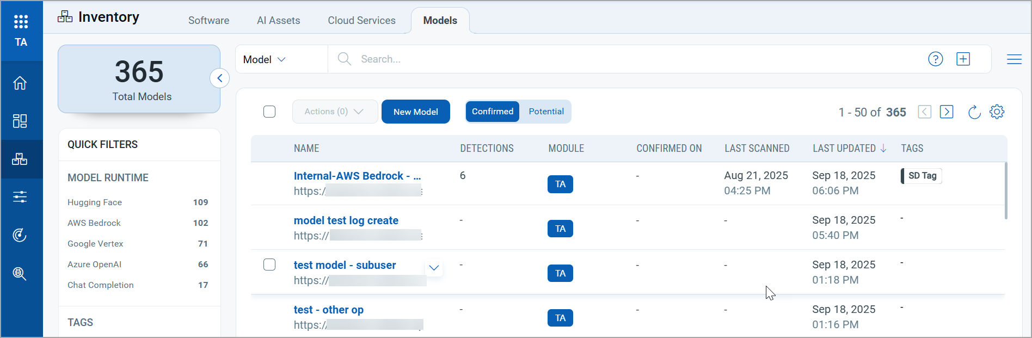Tick the select-all checkbox in the toolbar

coord(269,112)
